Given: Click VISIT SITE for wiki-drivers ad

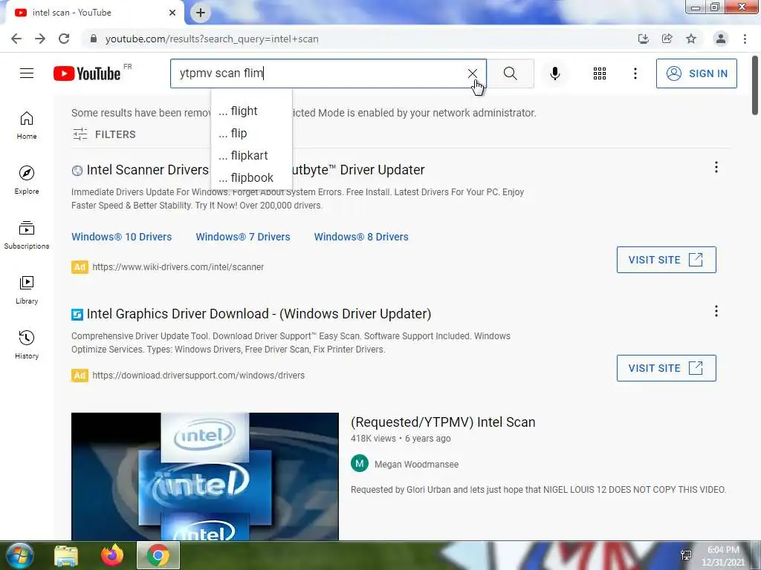Looking at the screenshot, I should pyautogui.click(x=666, y=260).
